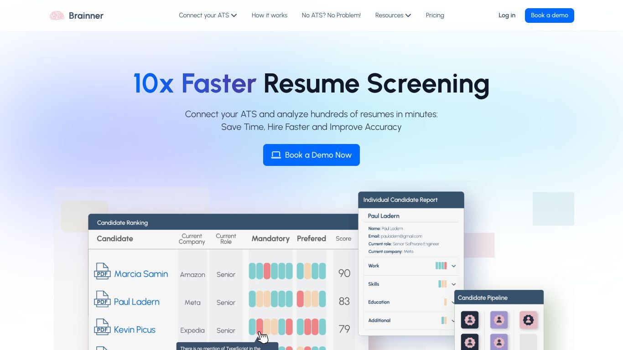Click the Brainner brain logo icon

(x=57, y=15)
